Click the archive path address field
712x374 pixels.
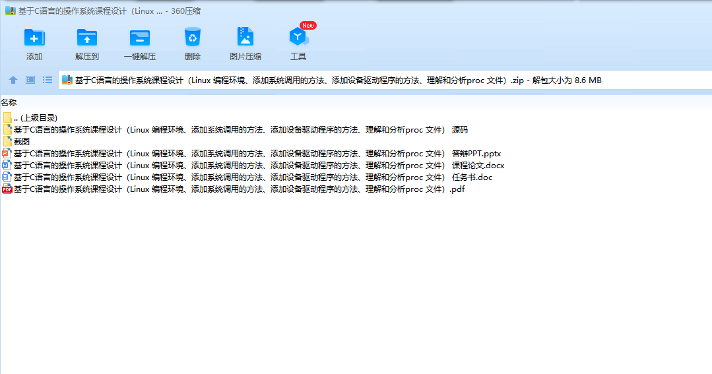point(385,80)
